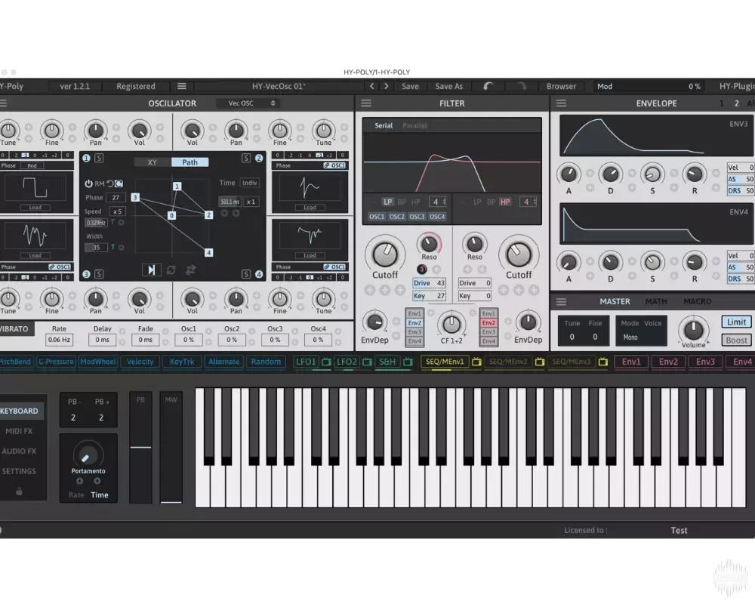Click the ping-pong path mode icon
Viewport: 755px width, 604px height.
pyautogui.click(x=191, y=270)
